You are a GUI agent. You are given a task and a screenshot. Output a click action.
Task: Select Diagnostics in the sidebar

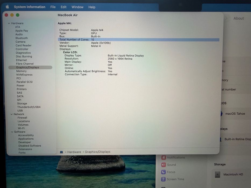pos(23,53)
